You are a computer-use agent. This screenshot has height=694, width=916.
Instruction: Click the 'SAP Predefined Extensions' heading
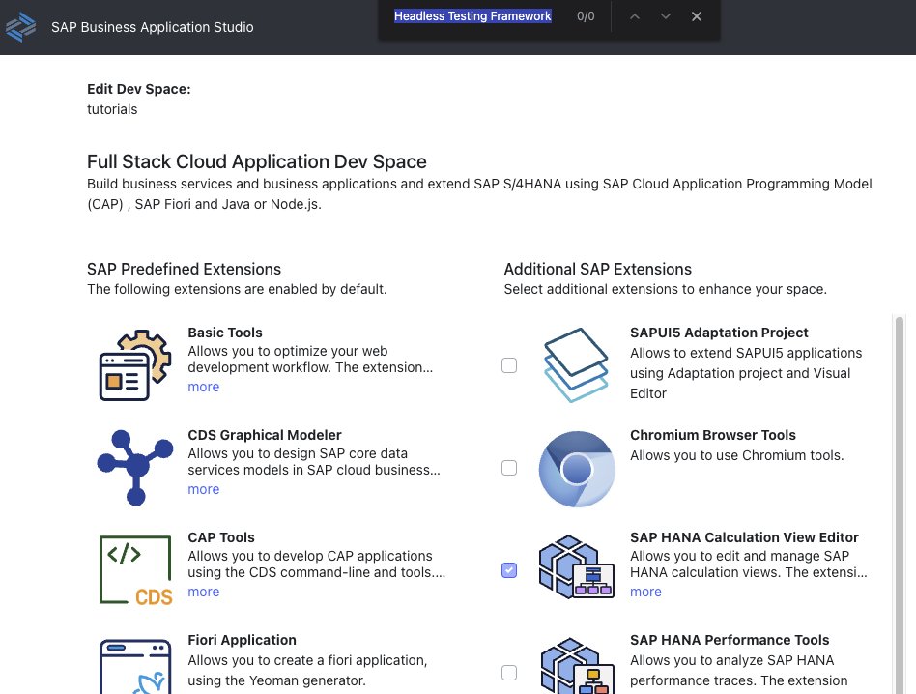184,269
